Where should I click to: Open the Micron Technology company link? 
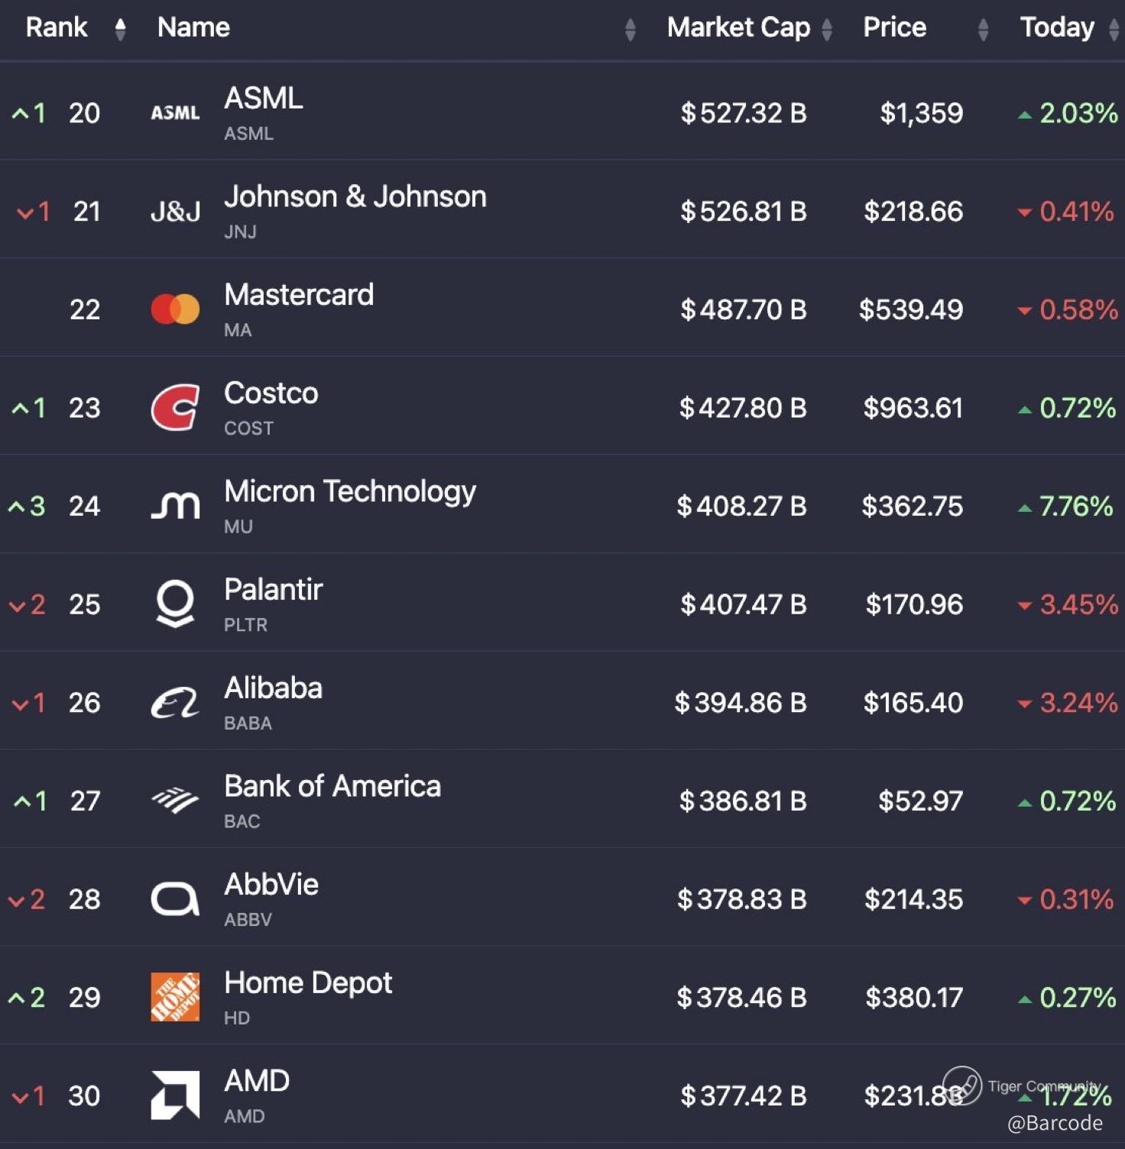350,491
